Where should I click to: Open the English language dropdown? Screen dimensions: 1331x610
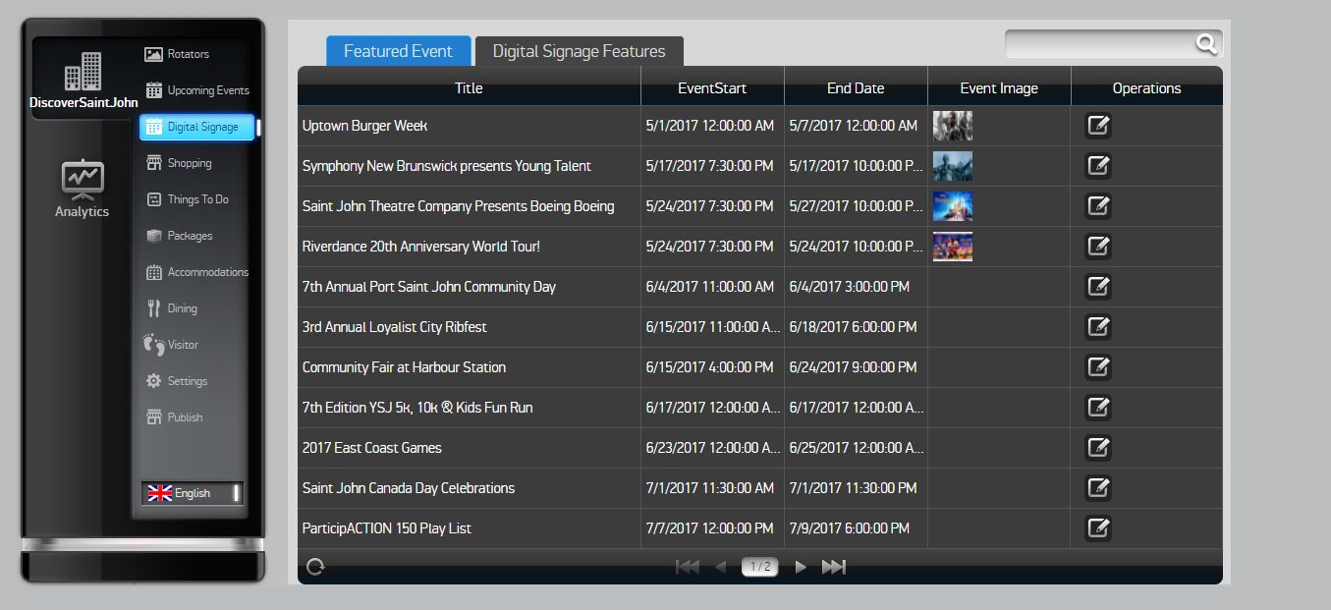coord(193,493)
